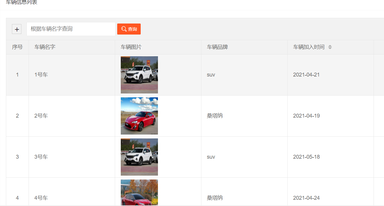Click the 车辆图片 column header
384x206 pixels.
click(129, 47)
